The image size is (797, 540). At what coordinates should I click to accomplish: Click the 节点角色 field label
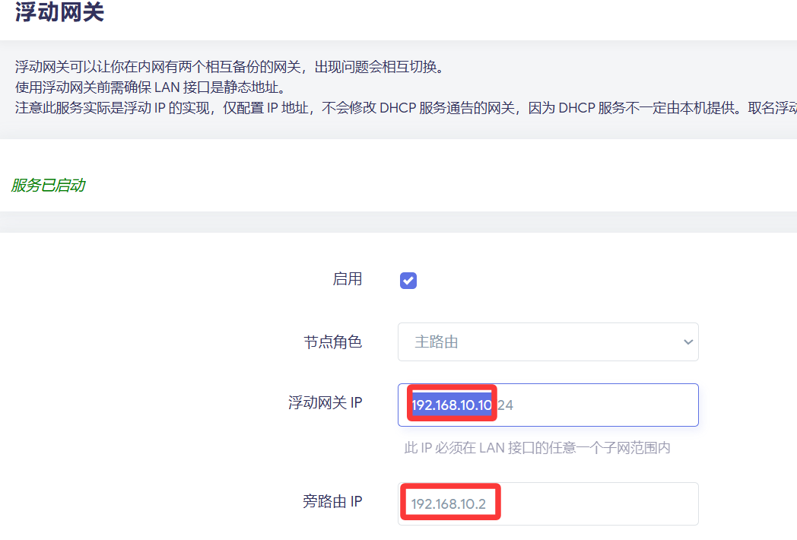tap(332, 342)
